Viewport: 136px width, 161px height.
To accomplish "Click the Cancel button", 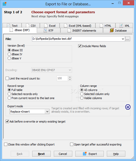I will pos(63,154).
